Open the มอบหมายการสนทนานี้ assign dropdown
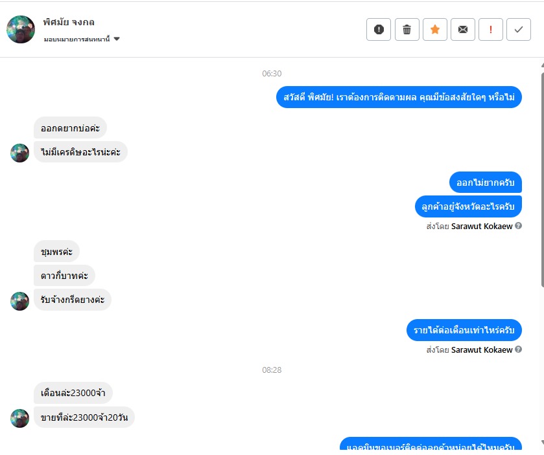This screenshot has width=544, height=455. [82, 39]
